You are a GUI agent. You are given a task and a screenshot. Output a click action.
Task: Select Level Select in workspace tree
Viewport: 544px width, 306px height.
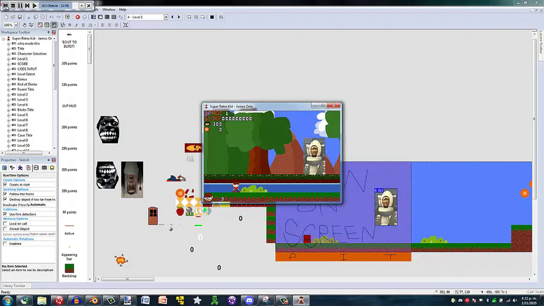pyautogui.click(x=26, y=74)
